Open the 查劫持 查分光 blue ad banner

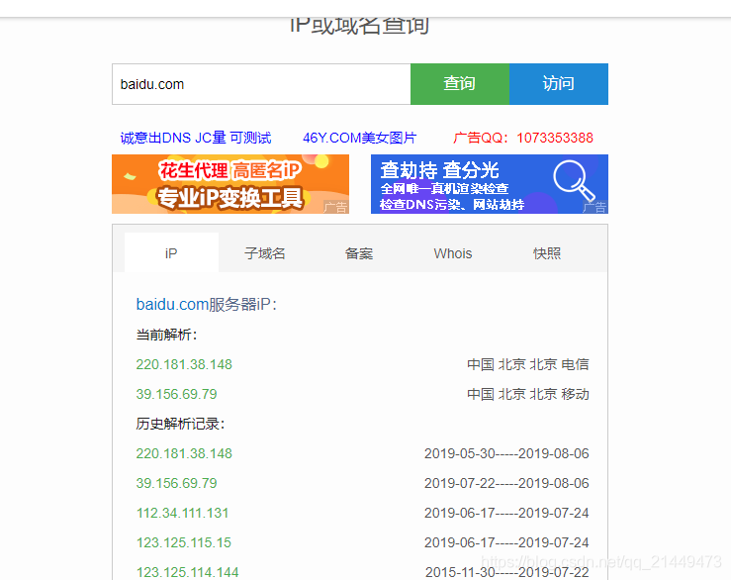(x=490, y=184)
